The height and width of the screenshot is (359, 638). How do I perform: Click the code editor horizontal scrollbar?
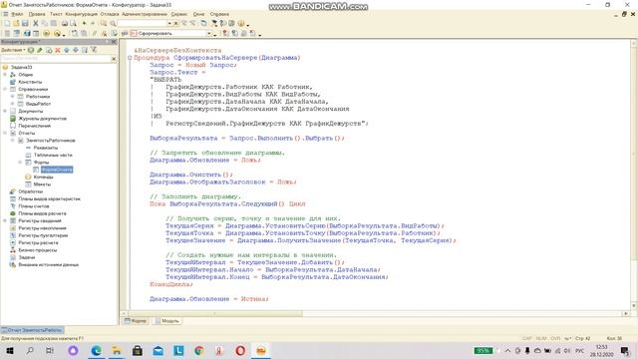tap(375, 313)
